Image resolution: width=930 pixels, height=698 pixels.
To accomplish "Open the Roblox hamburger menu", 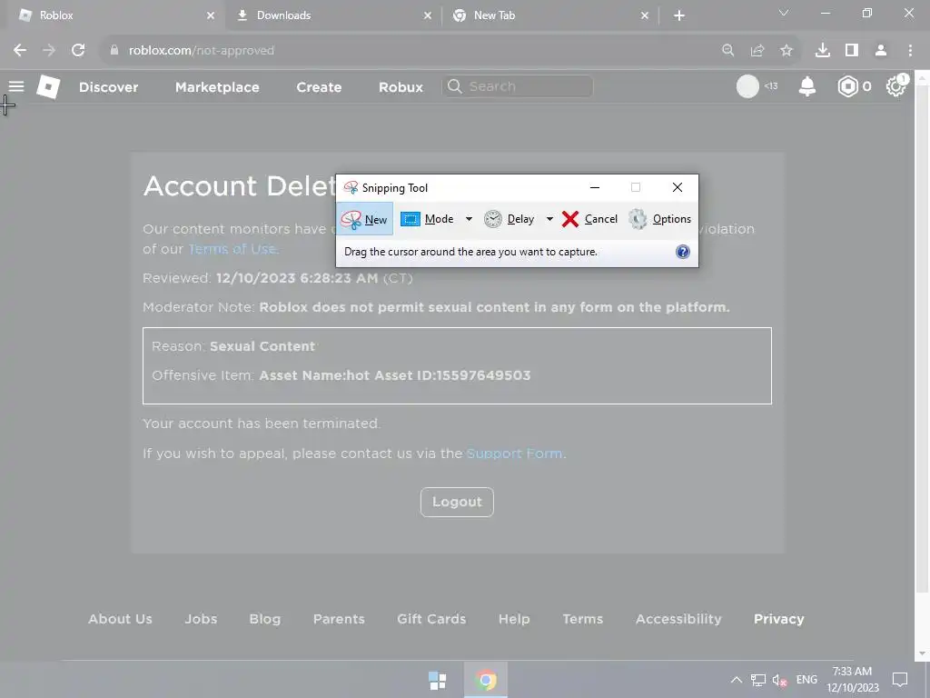I will coord(16,86).
